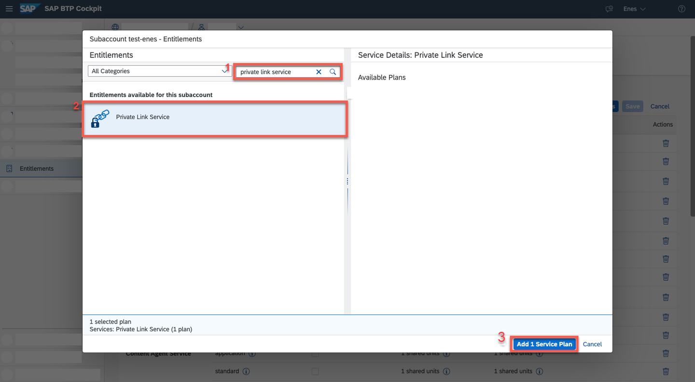This screenshot has width=695, height=382.
Task: Click the Save button behind the dialog
Action: [632, 106]
